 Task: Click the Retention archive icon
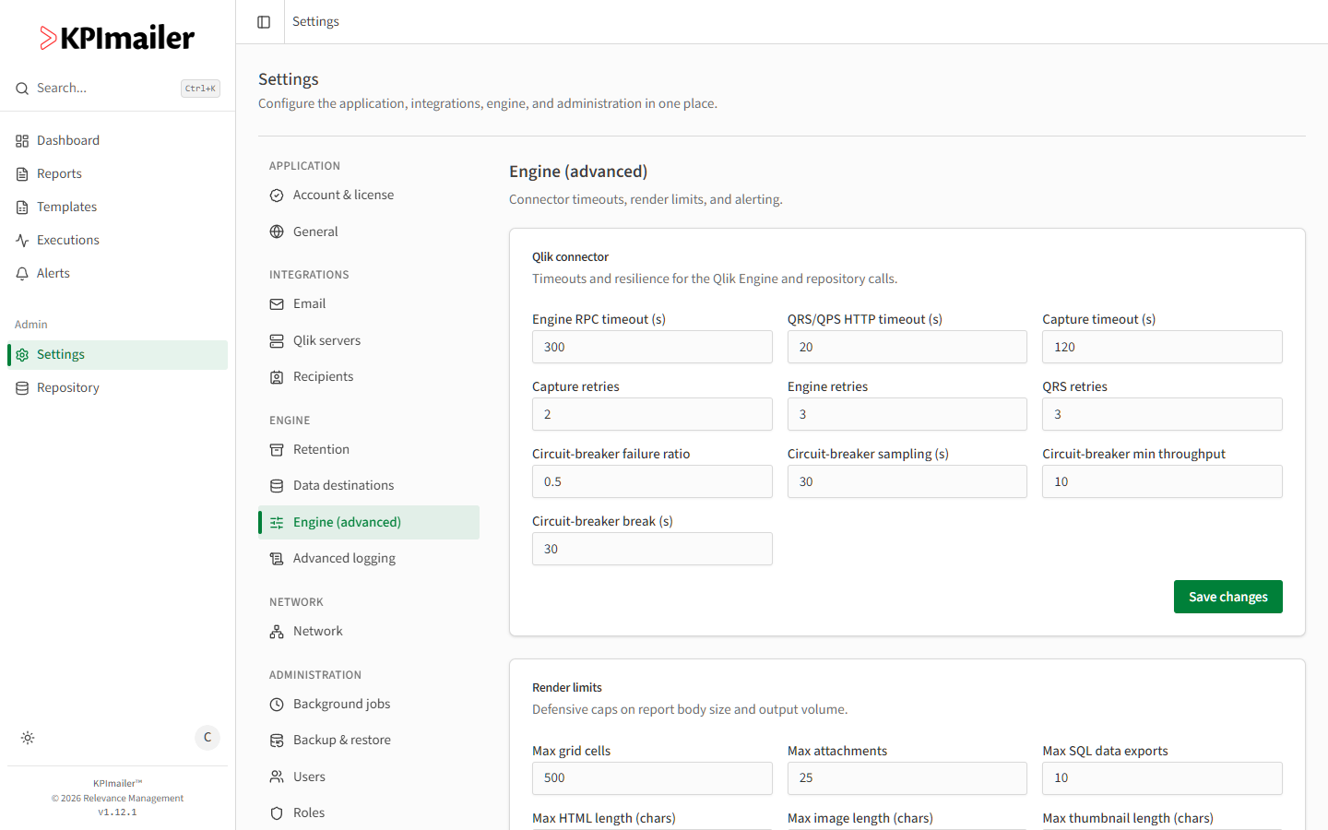click(277, 450)
